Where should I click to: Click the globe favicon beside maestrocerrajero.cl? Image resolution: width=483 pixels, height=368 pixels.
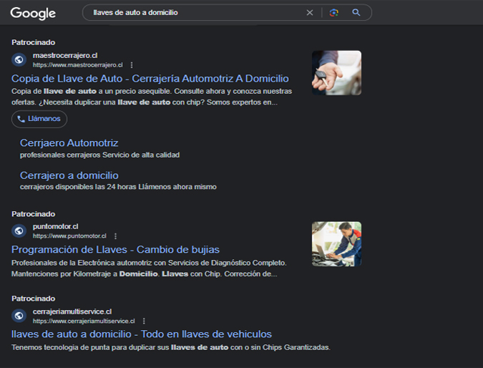(19, 59)
